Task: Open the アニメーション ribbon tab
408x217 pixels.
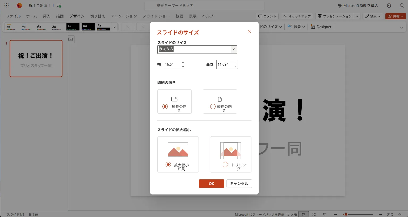Action: point(124,16)
